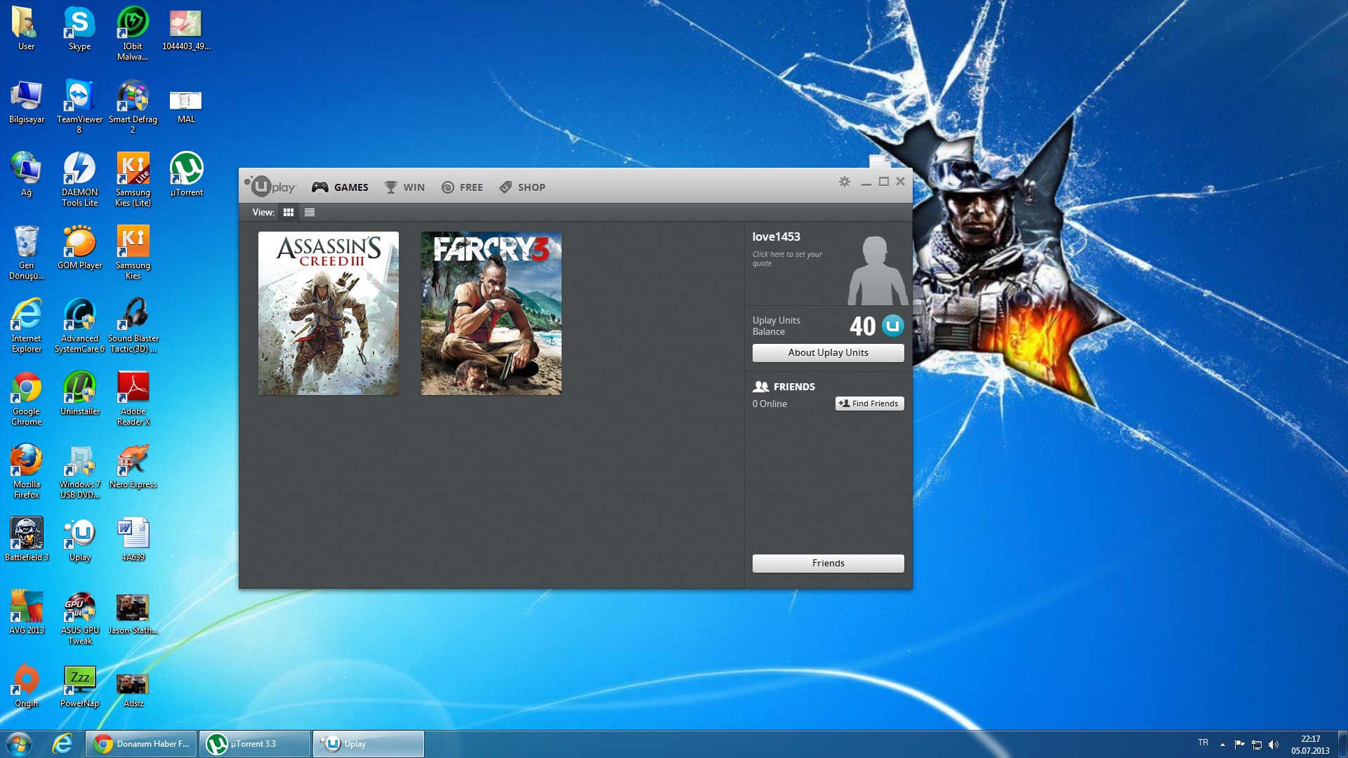Click the Find Friends button
Viewport: 1348px width, 758px height.
pos(869,404)
